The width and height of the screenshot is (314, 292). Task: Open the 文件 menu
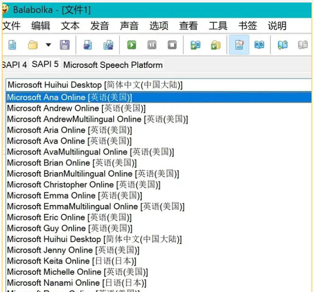(11, 25)
